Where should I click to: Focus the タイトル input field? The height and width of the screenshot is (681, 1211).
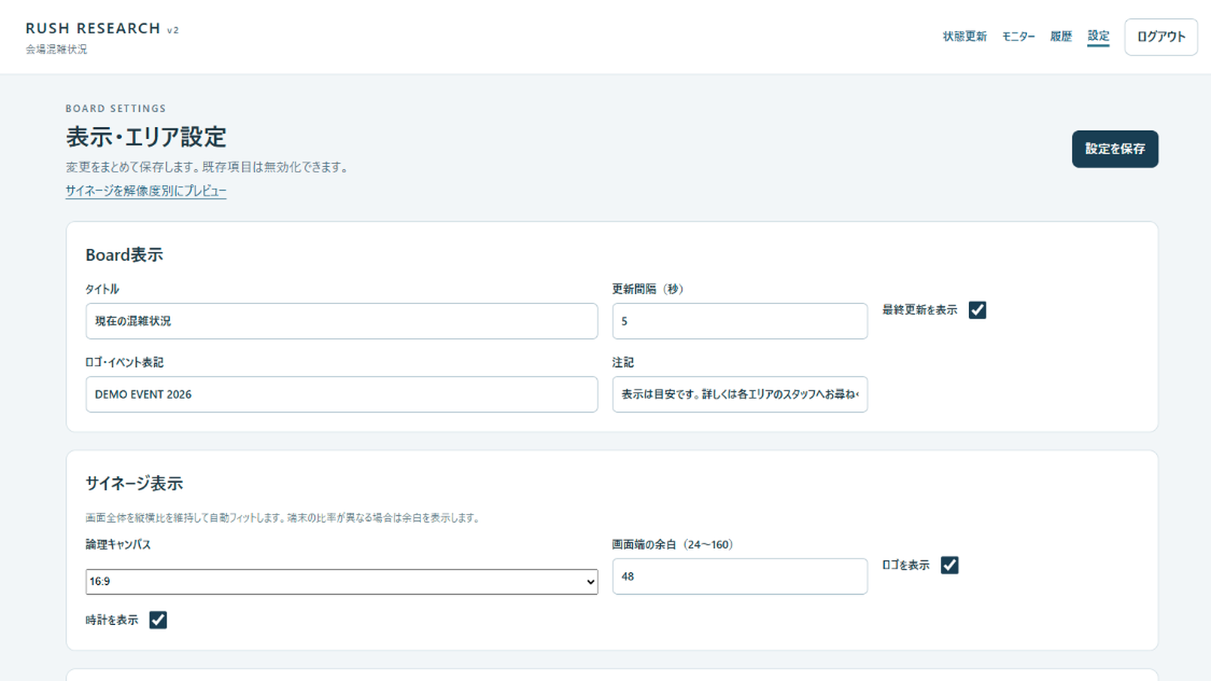(x=341, y=321)
